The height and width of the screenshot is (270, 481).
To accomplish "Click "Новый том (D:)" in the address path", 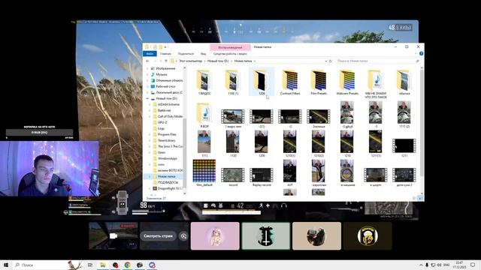I will click(x=218, y=61).
